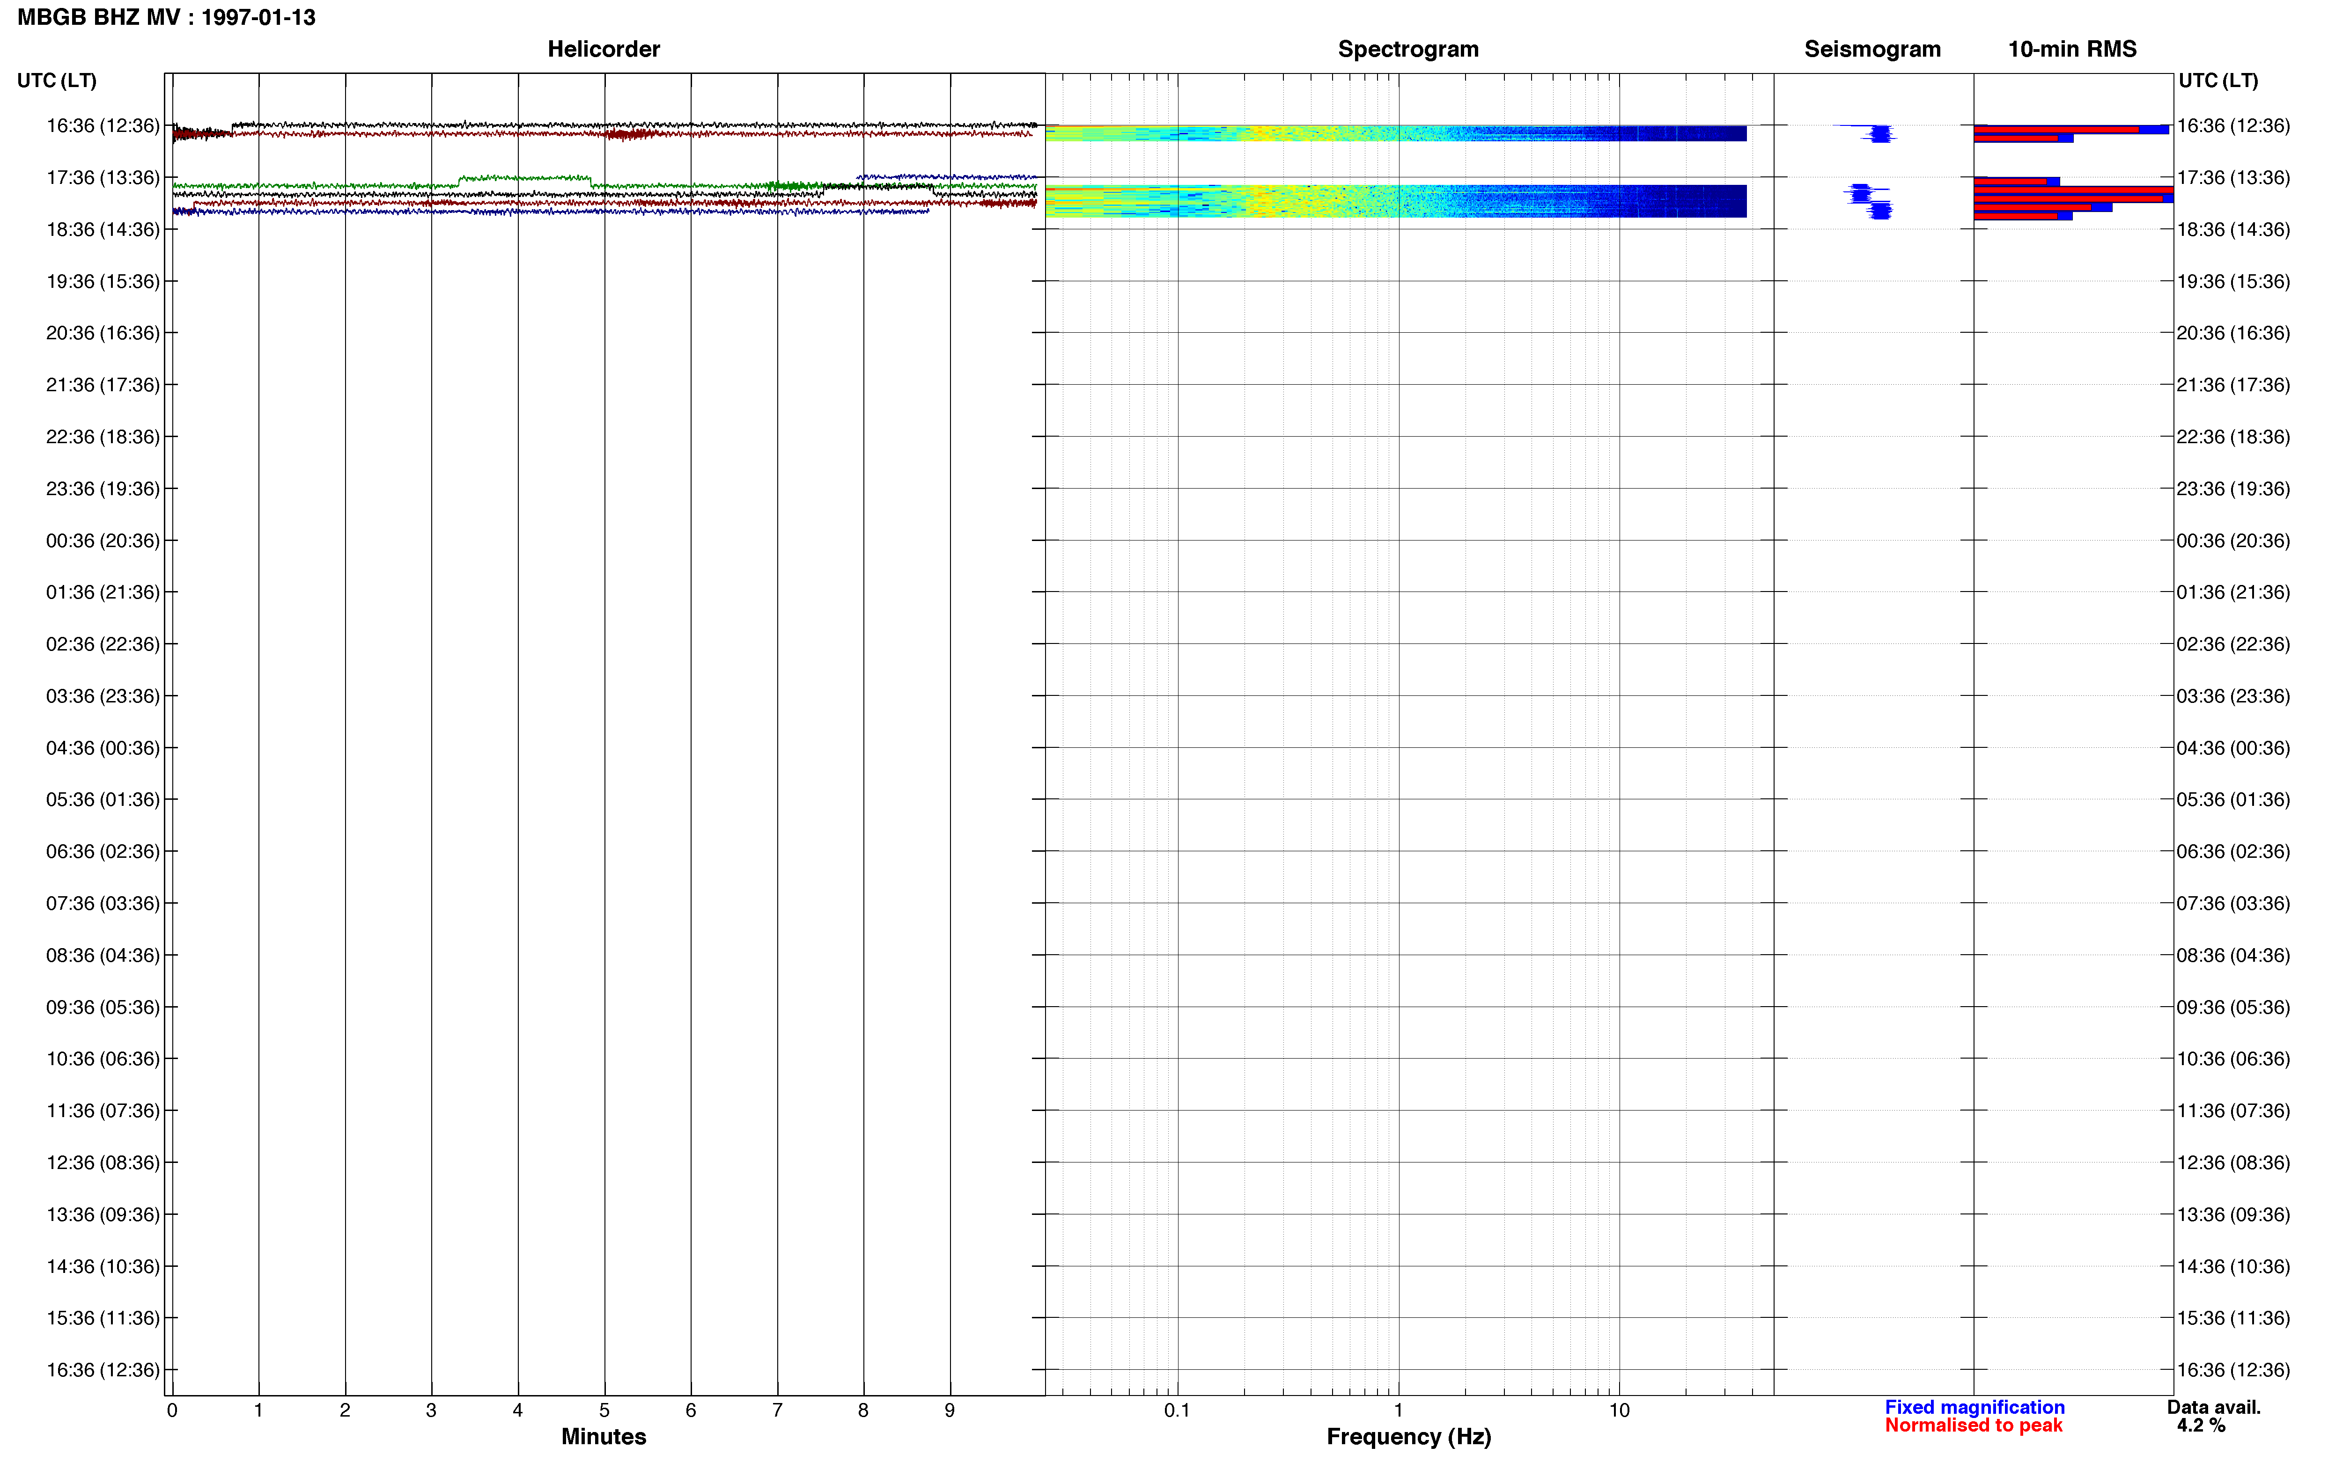Click the left '05:36 (01:36)' time label

point(103,800)
